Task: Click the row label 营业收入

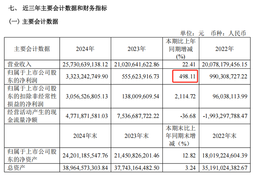Action: point(19,64)
